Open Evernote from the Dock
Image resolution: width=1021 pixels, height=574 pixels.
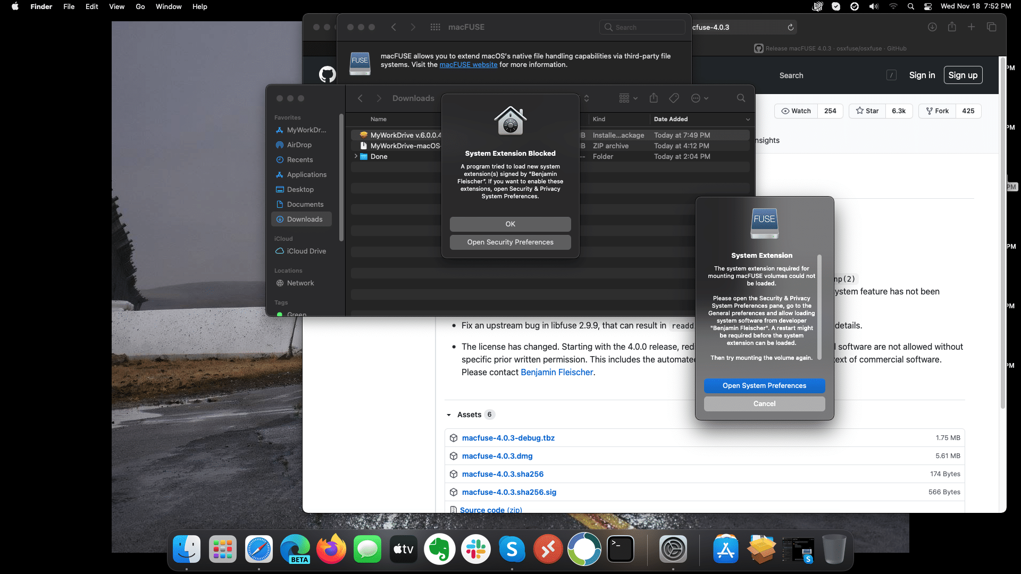440,550
